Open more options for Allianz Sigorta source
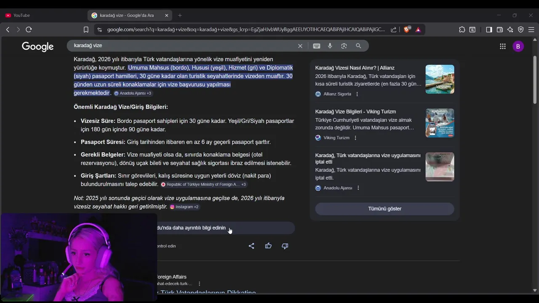The width and height of the screenshot is (539, 303). click(x=357, y=94)
